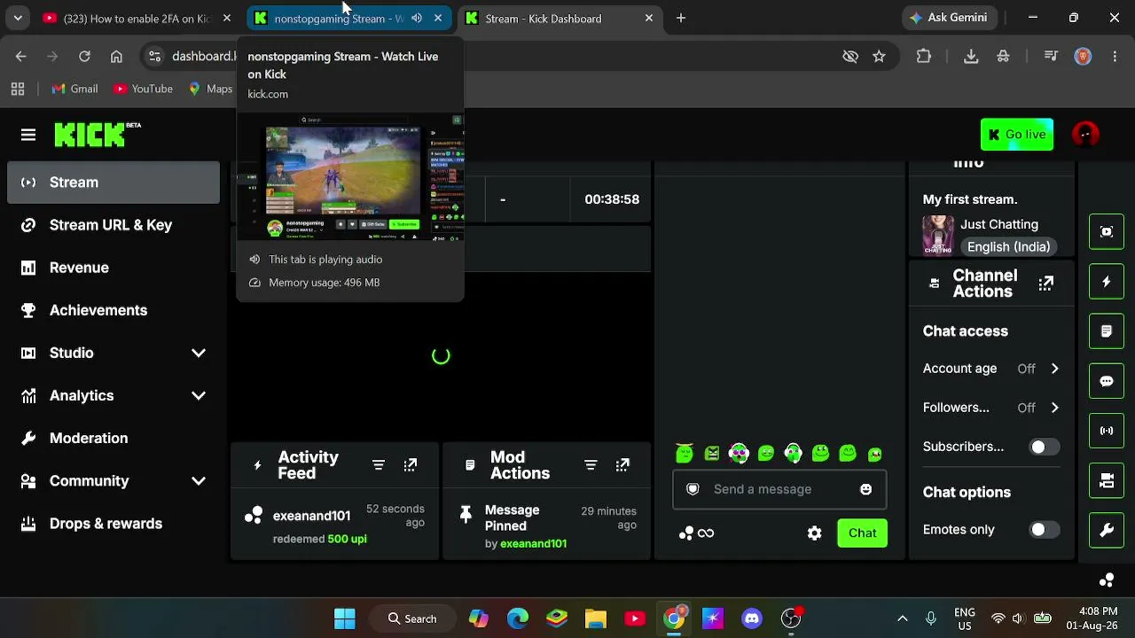The width and height of the screenshot is (1135, 638).
Task: Click the chat identity badge icon
Action: pos(693,489)
